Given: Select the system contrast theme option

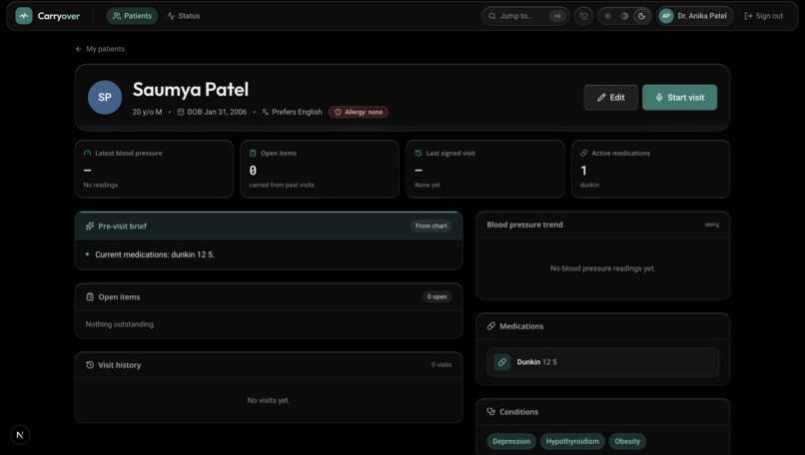Looking at the screenshot, I should point(625,16).
